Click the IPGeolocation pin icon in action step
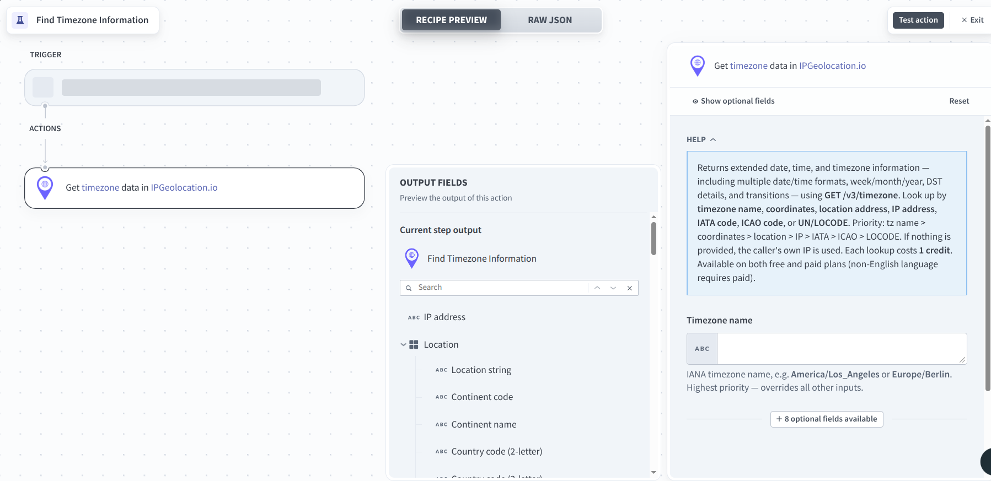Image resolution: width=991 pixels, height=481 pixels. click(x=45, y=188)
